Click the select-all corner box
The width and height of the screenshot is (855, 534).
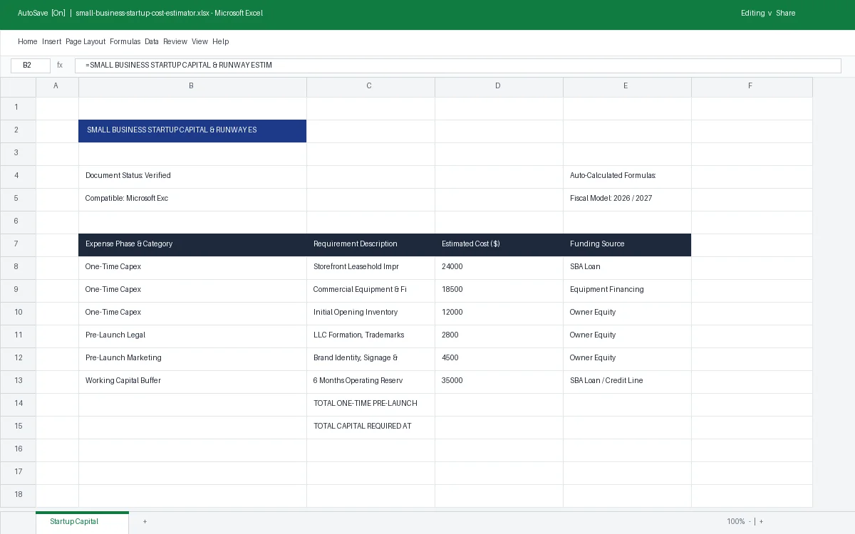pyautogui.click(x=18, y=87)
